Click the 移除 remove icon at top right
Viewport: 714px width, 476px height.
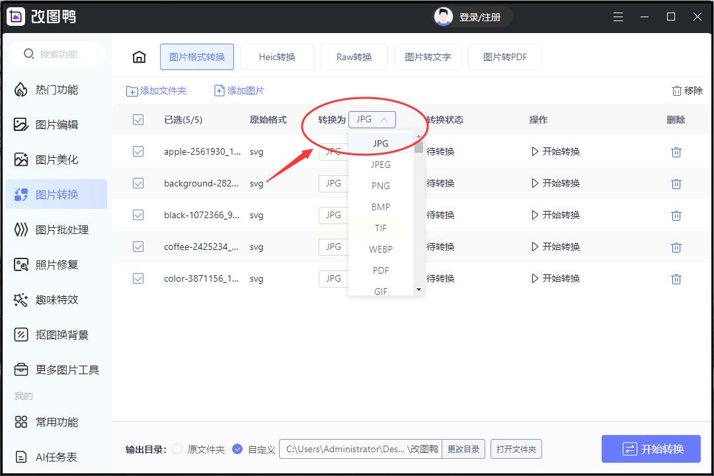tap(676, 91)
